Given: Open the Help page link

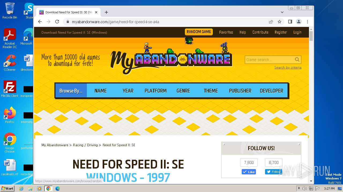Looking at the screenshot, I should pyautogui.click(x=243, y=32).
